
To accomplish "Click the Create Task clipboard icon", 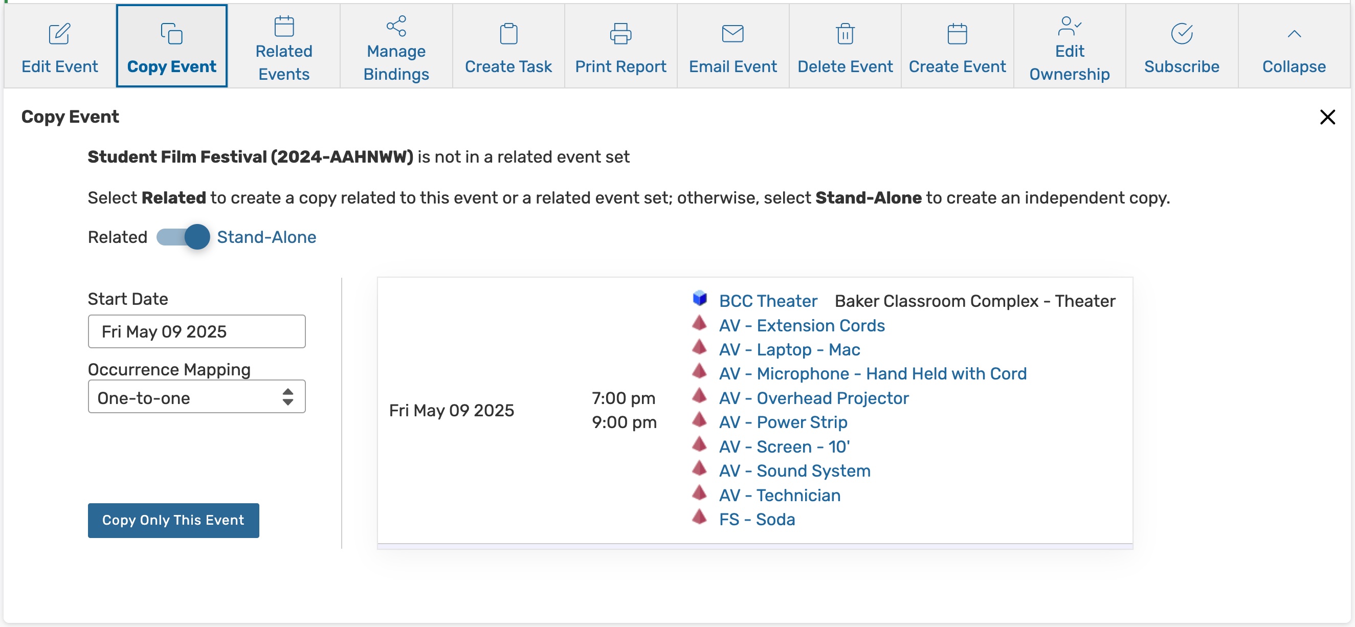I will pos(508,34).
